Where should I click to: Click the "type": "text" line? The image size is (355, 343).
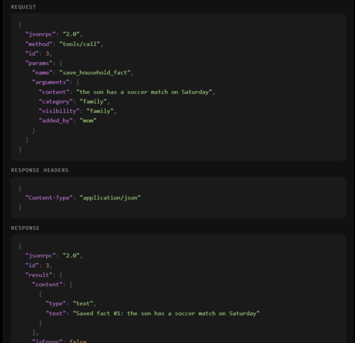pyautogui.click(x=71, y=303)
